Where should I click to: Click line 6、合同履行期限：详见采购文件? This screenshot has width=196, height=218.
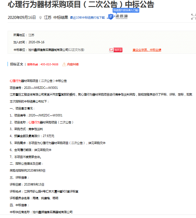[31, 150]
